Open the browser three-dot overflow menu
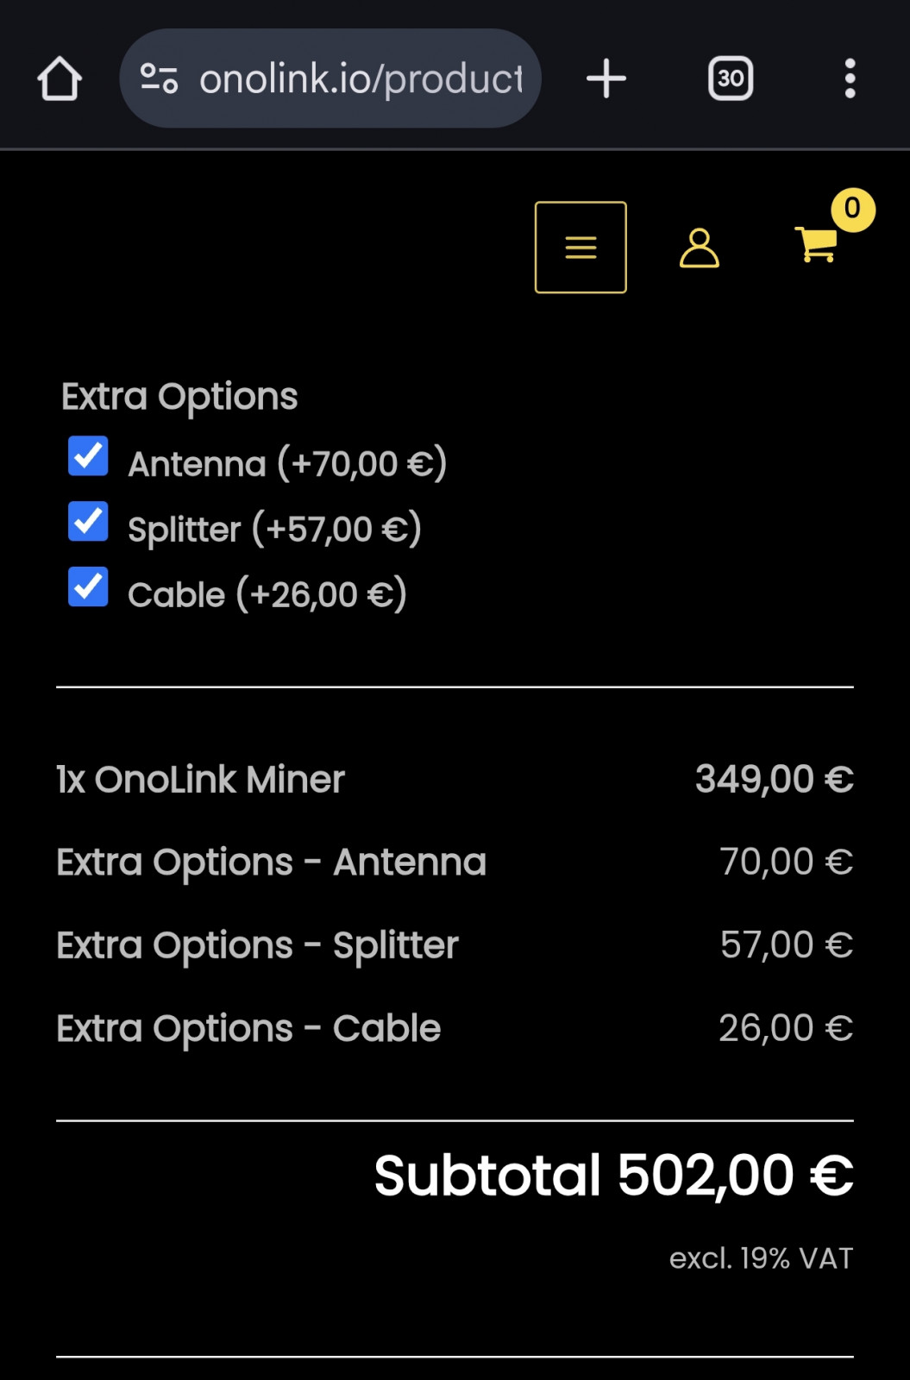The width and height of the screenshot is (910, 1380). coord(850,79)
